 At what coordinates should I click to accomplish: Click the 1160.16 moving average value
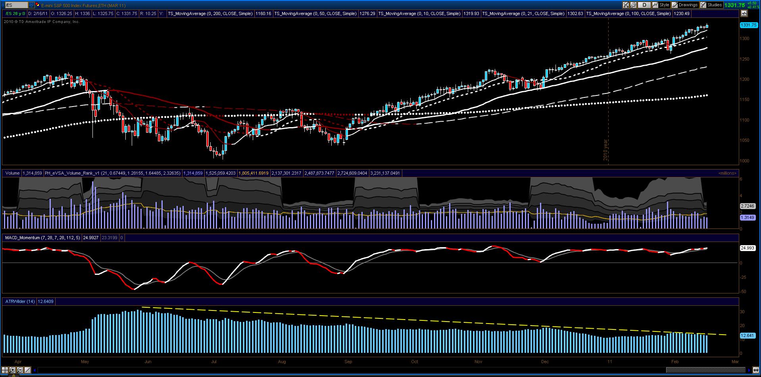tap(263, 13)
